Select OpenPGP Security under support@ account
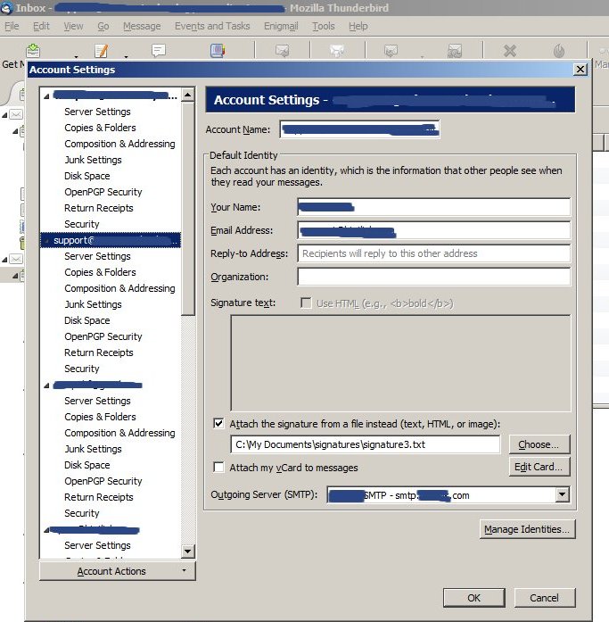This screenshot has width=609, height=622. pos(103,336)
